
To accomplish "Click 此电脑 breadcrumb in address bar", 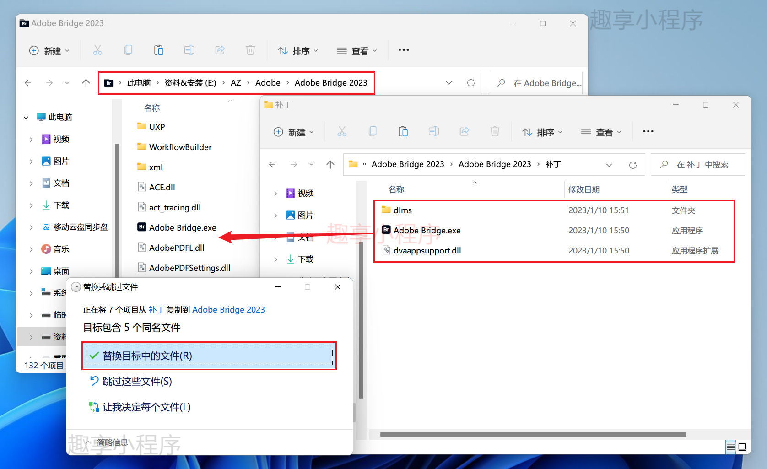I will (x=139, y=83).
